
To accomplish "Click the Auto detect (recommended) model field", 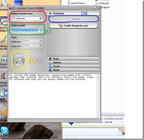I will 27,30.
